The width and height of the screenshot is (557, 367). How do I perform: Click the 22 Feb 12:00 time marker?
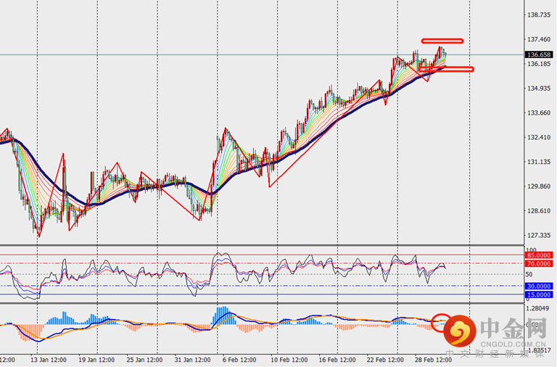click(385, 360)
